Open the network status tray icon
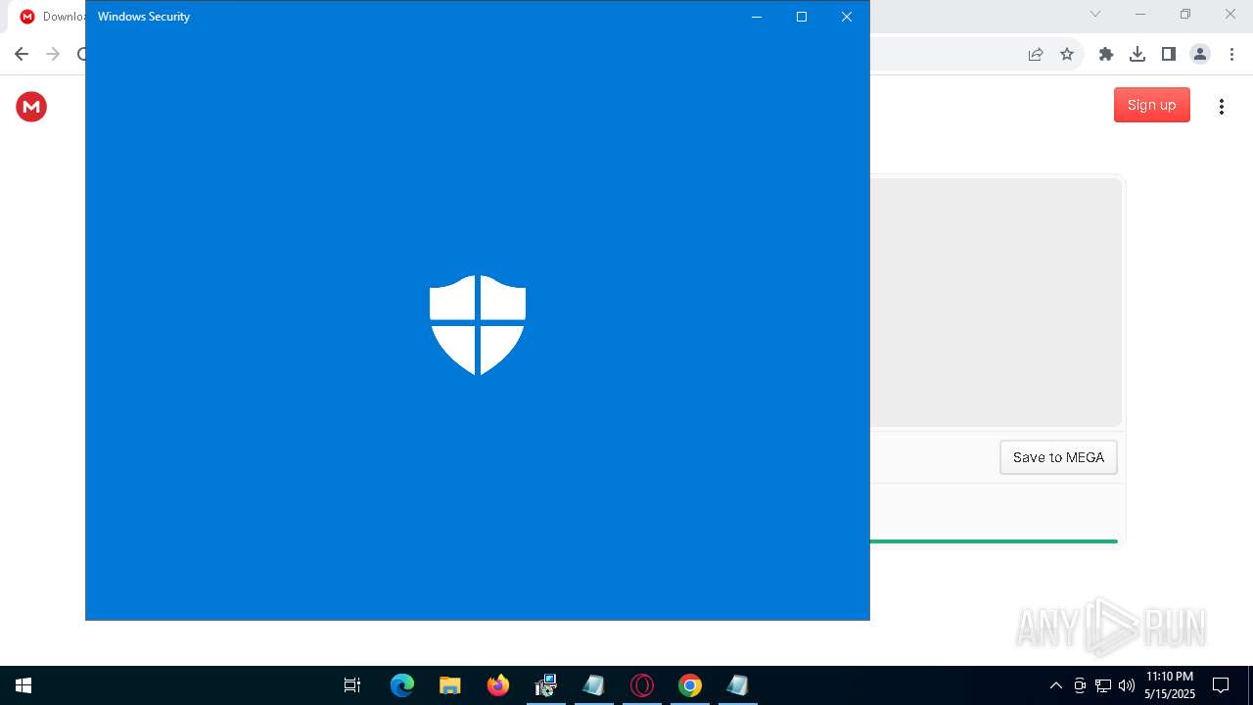The image size is (1253, 705). click(x=1103, y=685)
